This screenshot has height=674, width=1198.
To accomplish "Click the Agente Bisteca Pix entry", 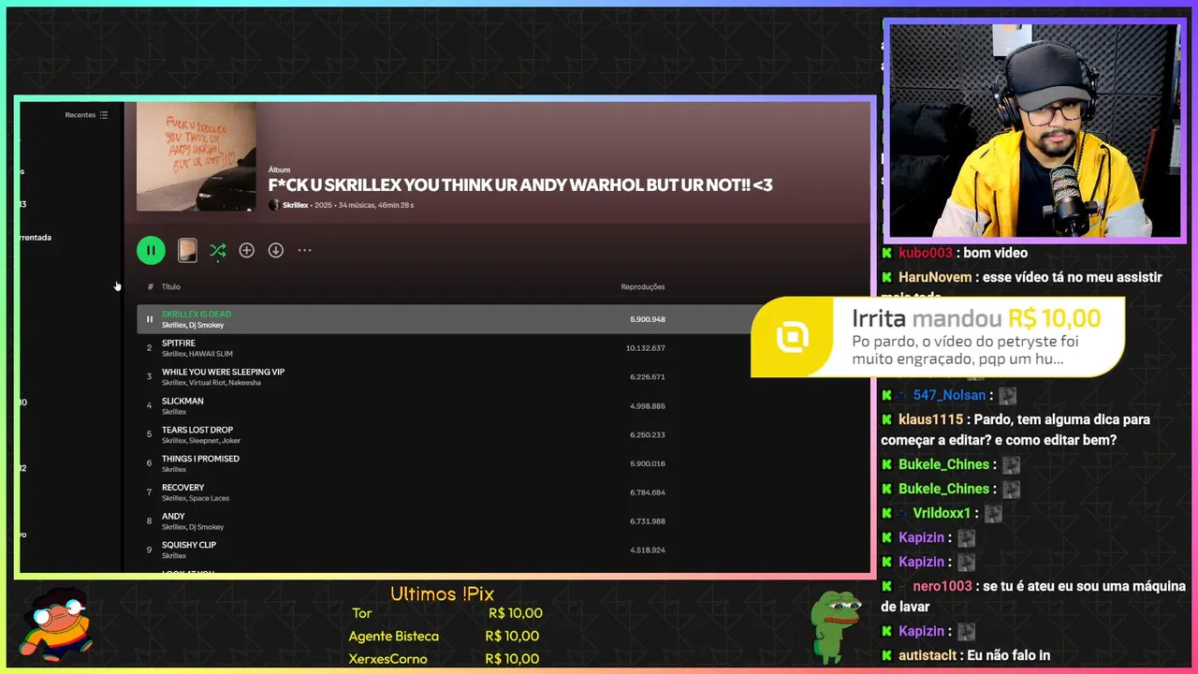I will (x=444, y=636).
